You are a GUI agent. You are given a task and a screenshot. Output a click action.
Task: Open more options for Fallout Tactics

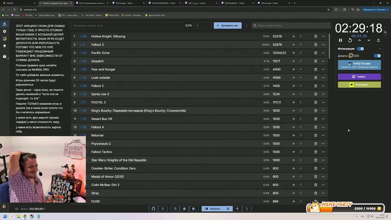point(323,152)
